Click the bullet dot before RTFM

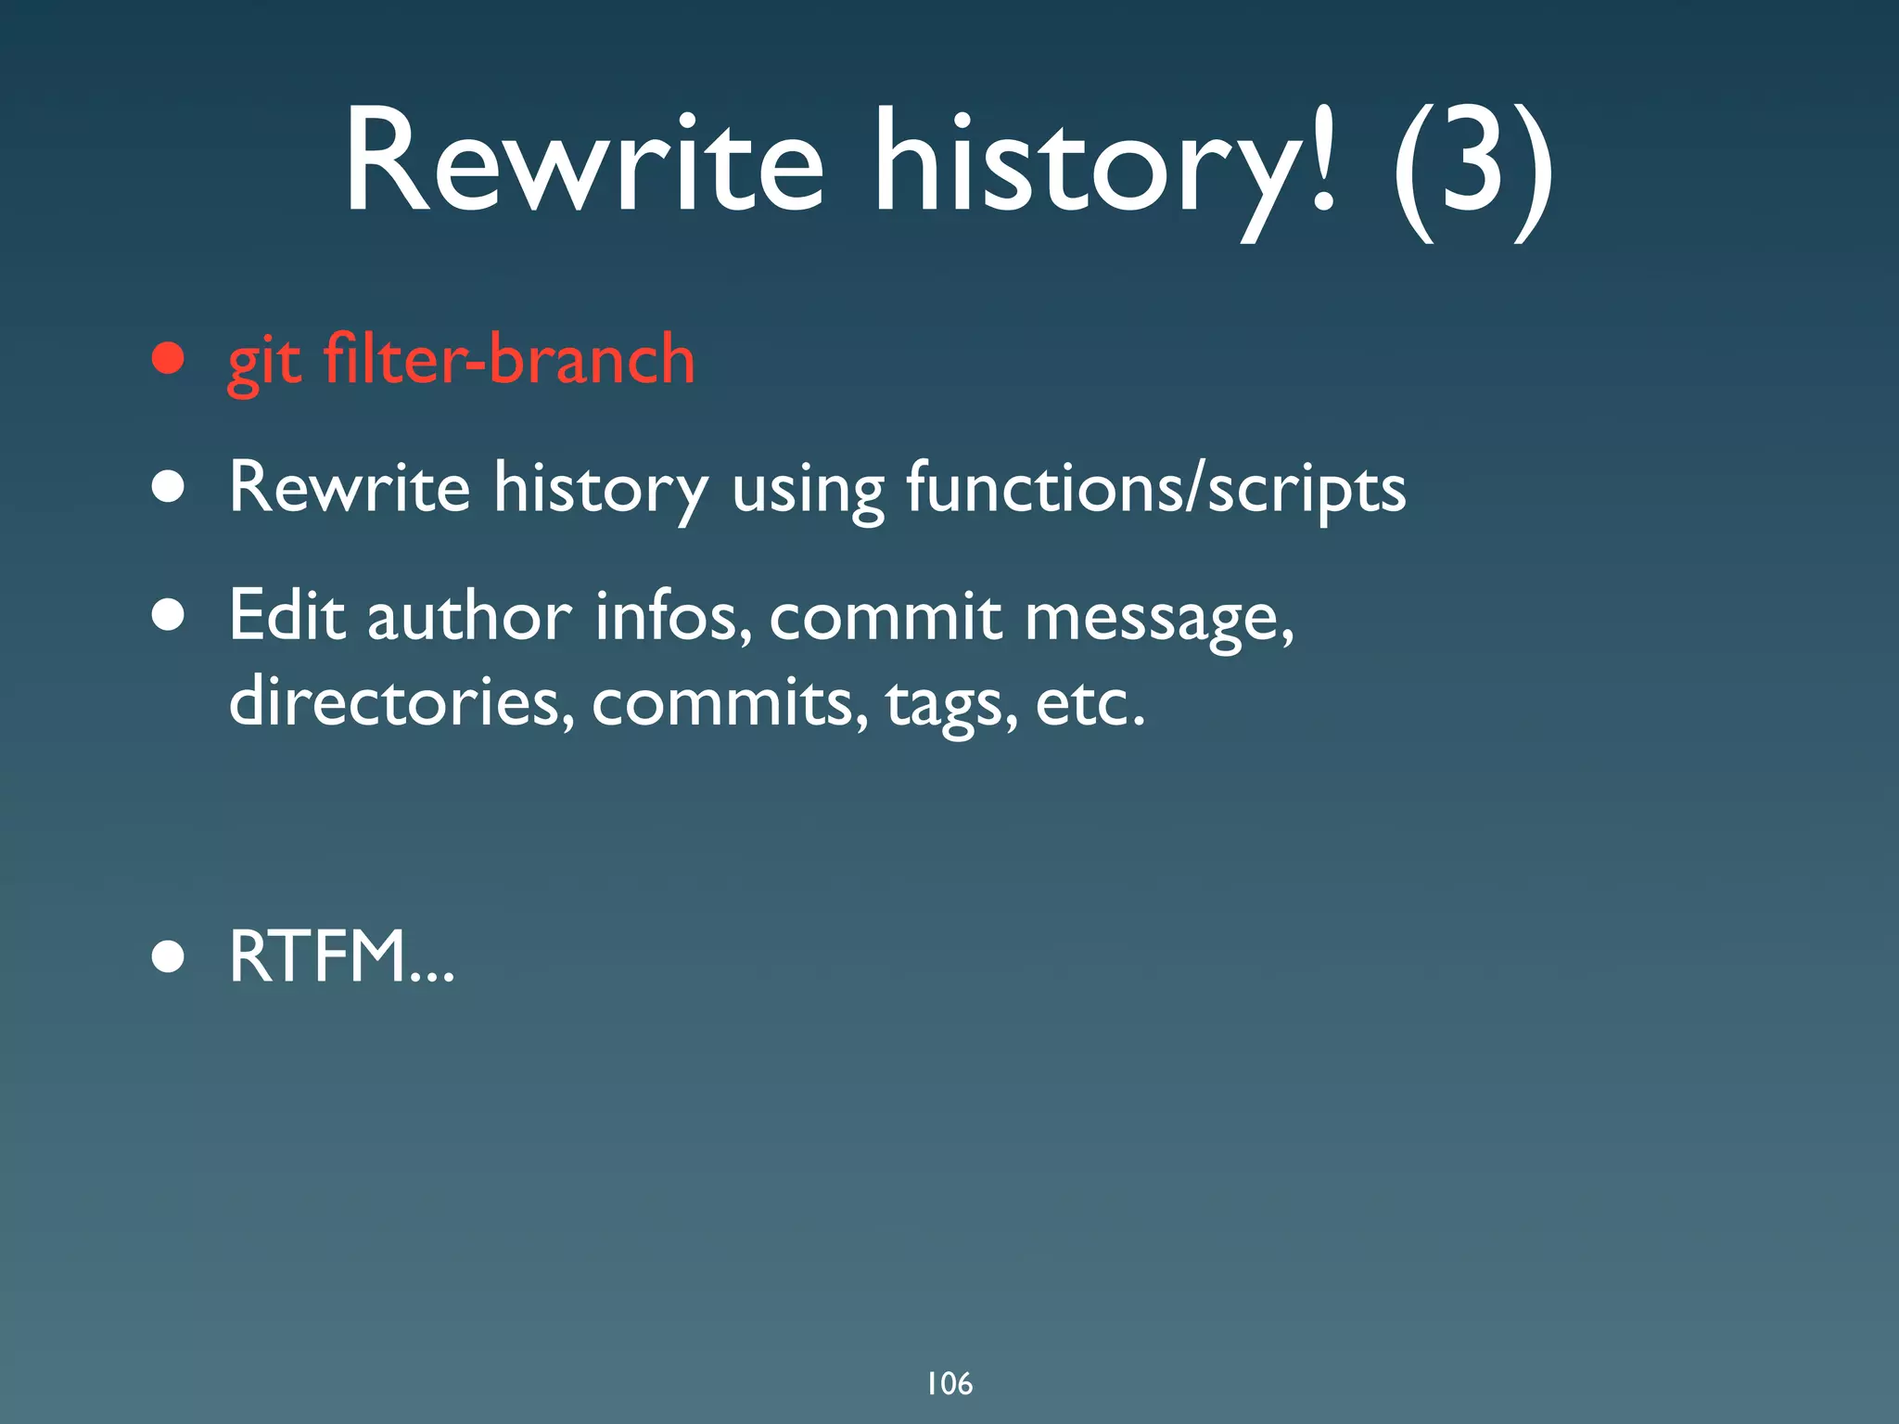[168, 956]
